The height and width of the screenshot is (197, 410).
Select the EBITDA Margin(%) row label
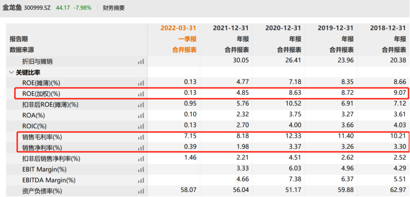[49, 181]
